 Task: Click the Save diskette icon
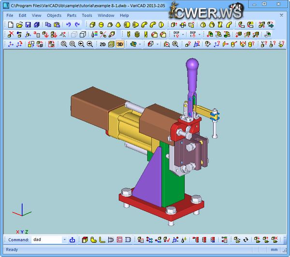pyautogui.click(x=28, y=25)
